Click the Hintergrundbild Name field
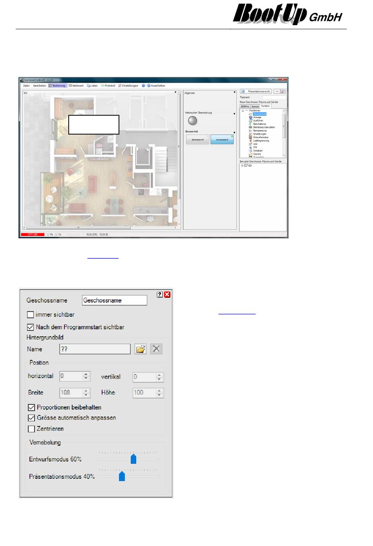 pos(95,349)
